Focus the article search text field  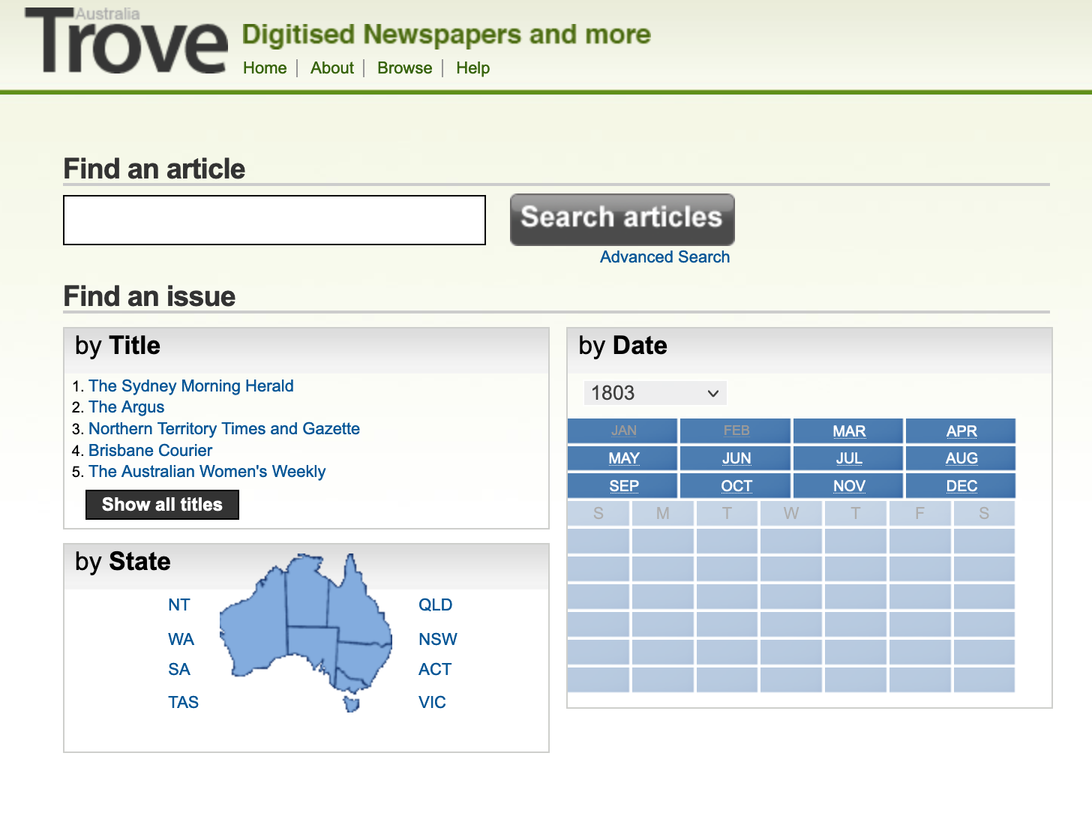(x=274, y=220)
